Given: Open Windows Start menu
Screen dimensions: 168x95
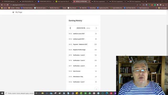Looking at the screenshot, I should pos(2,93).
